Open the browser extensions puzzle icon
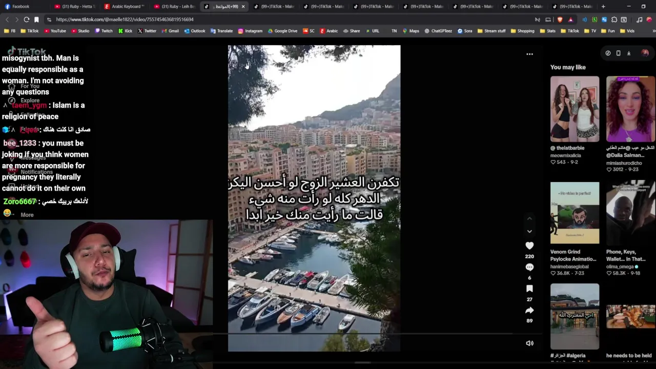The height and width of the screenshot is (369, 656). pyautogui.click(x=614, y=19)
